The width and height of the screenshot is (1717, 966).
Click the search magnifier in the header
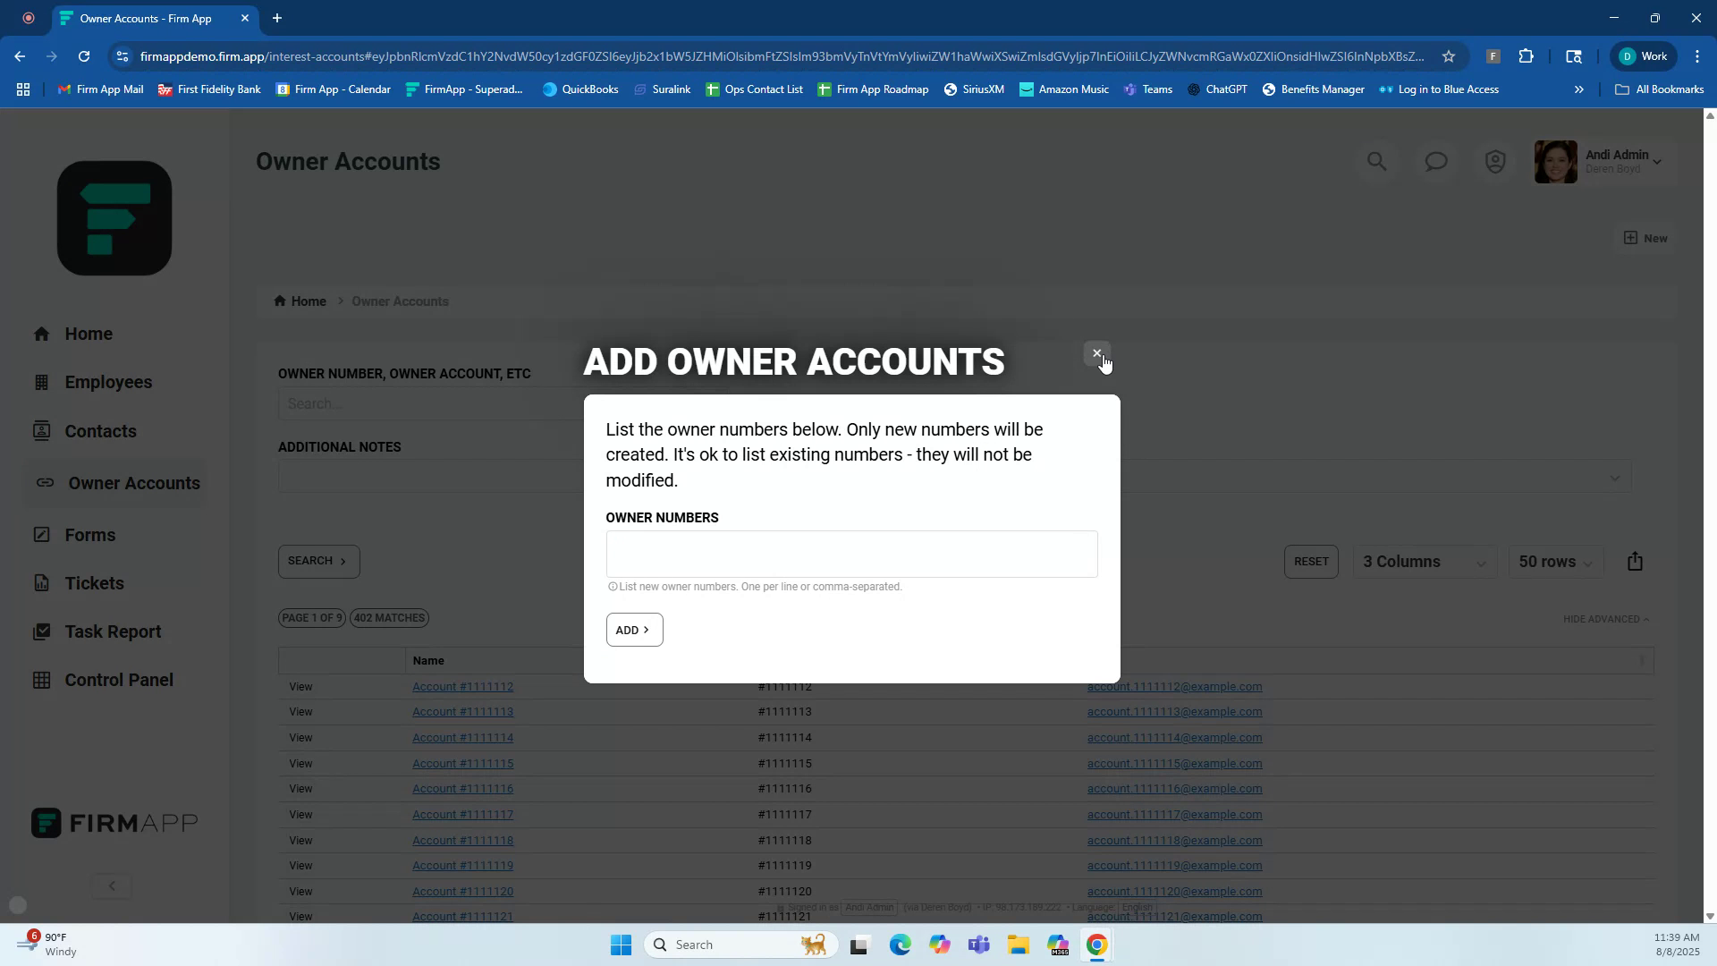1376,161
